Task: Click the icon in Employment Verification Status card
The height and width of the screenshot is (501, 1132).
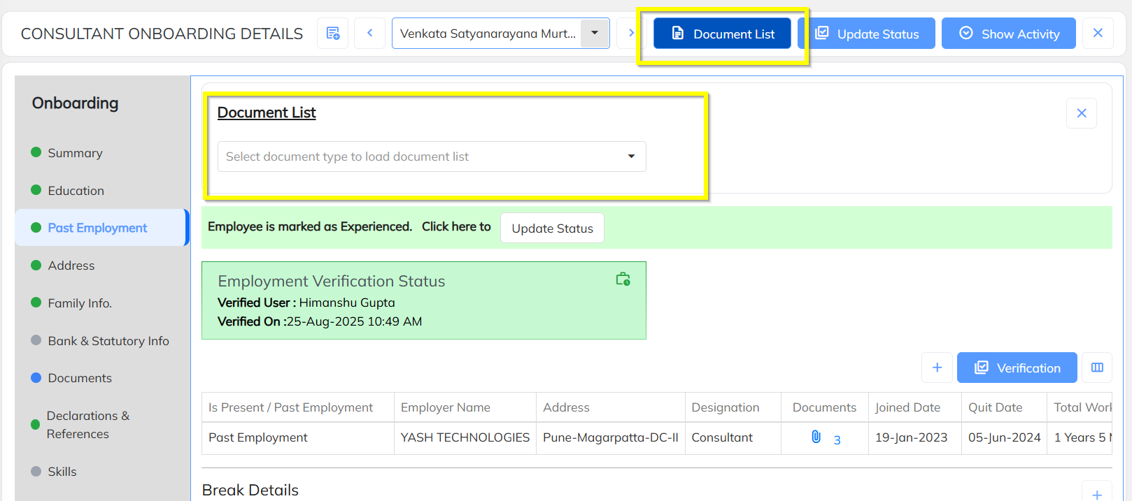Action: click(x=623, y=279)
